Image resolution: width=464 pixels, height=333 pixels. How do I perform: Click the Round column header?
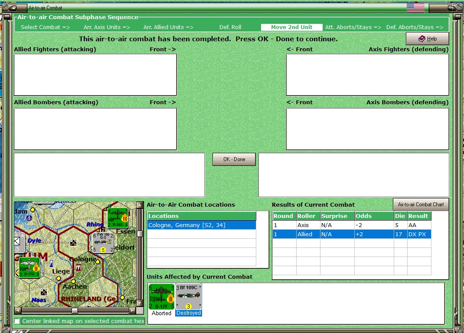click(x=284, y=216)
